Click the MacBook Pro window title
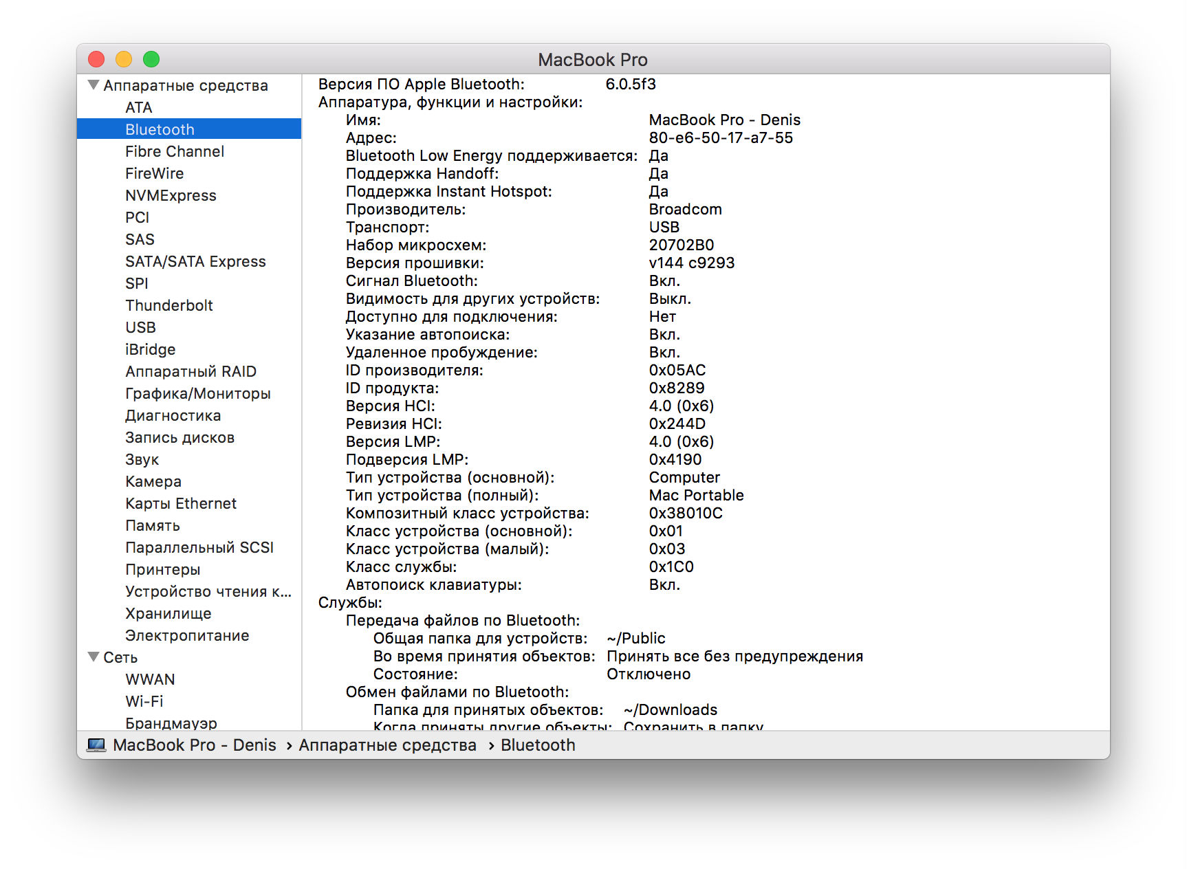 point(593,60)
